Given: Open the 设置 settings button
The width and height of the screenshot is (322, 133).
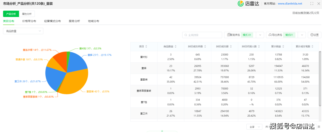Looking at the screenshot, I should coord(314,35).
